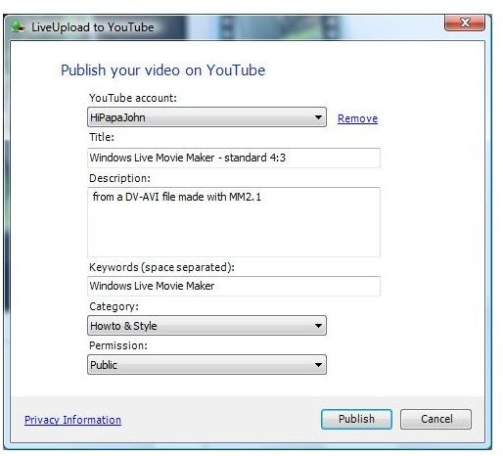Viewport: 503px width, 456px height.
Task: Click the Cancel button
Action: (436, 419)
